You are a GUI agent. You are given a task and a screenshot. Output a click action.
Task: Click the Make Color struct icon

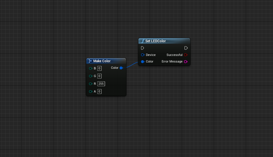click(90, 61)
